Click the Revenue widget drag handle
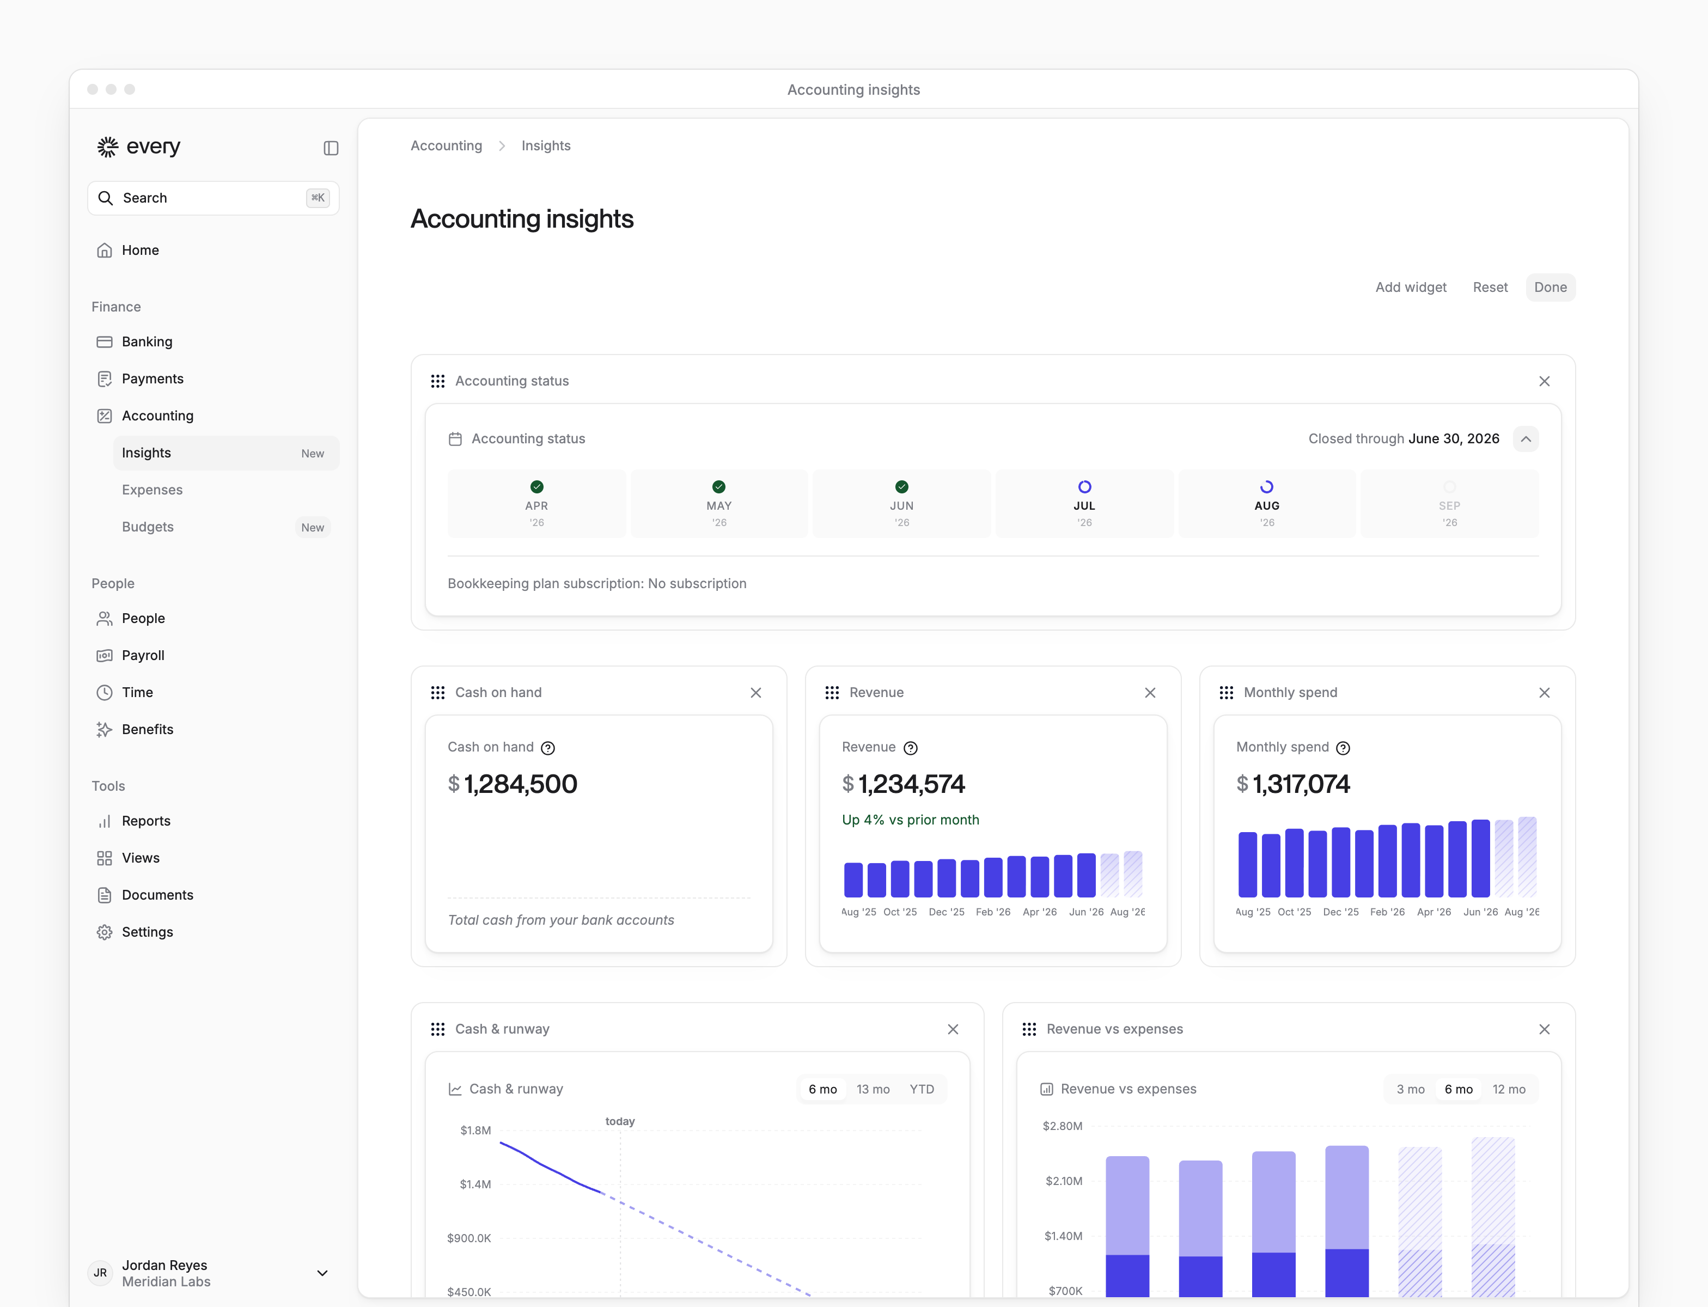This screenshot has height=1307, width=1708. (833, 692)
